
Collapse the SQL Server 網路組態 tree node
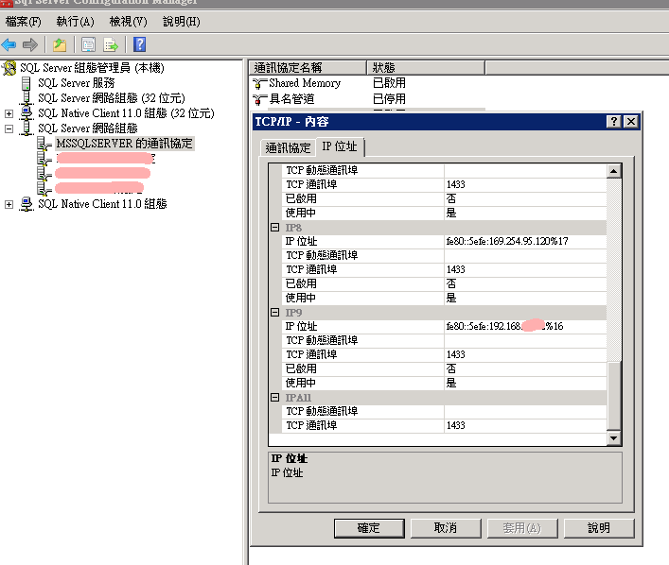(9, 128)
